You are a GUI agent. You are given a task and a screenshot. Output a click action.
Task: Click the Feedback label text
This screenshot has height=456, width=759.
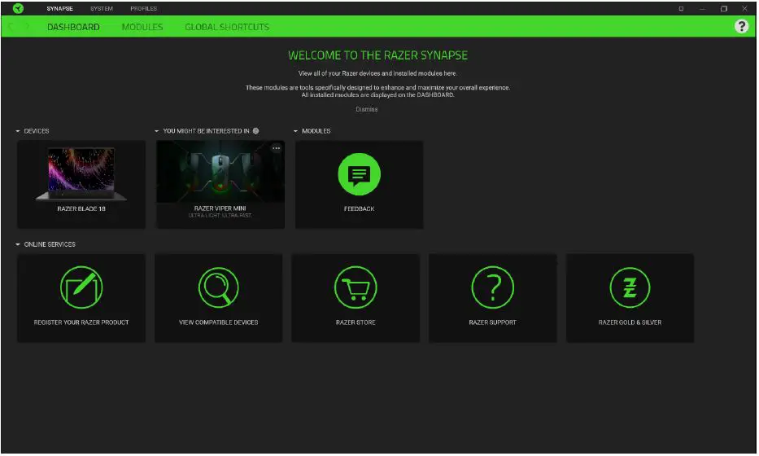[x=360, y=208]
